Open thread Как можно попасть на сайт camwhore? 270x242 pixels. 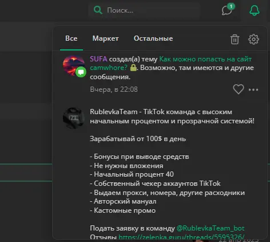pos(170,63)
